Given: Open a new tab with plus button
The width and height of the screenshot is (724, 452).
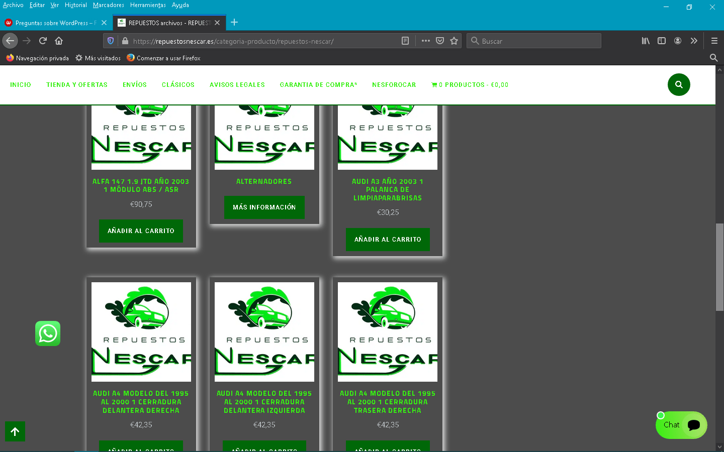Looking at the screenshot, I should pyautogui.click(x=234, y=22).
